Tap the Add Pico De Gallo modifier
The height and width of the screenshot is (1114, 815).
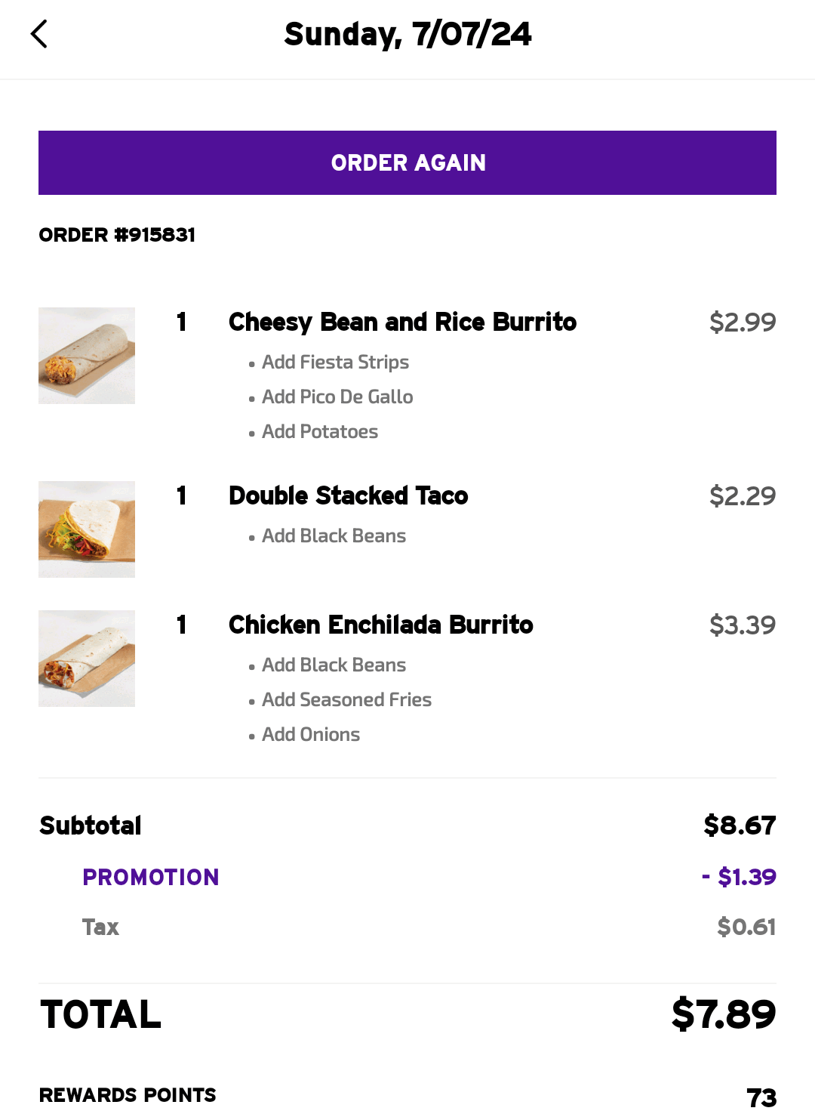pyautogui.click(x=337, y=397)
